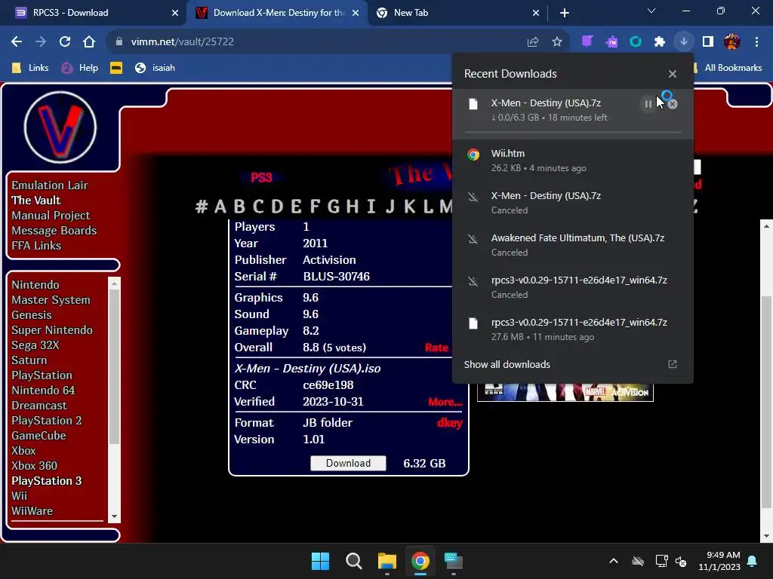Screen dimensions: 773x579
Task: Open notification bell in taskbar
Action: 753,561
